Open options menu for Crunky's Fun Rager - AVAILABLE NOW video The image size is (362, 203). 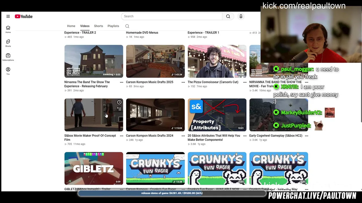pos(245,189)
